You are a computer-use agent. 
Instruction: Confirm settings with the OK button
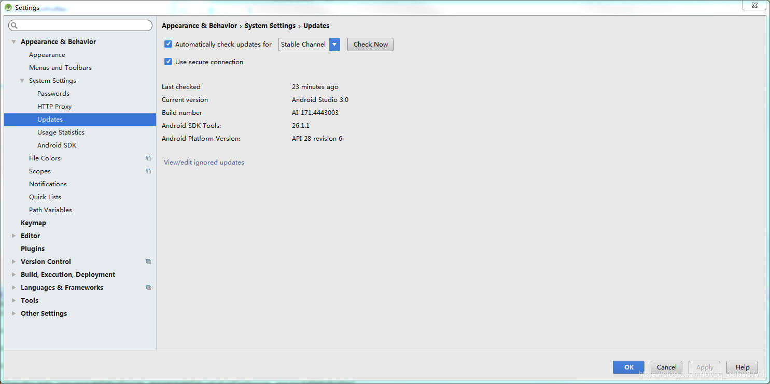pyautogui.click(x=628, y=367)
